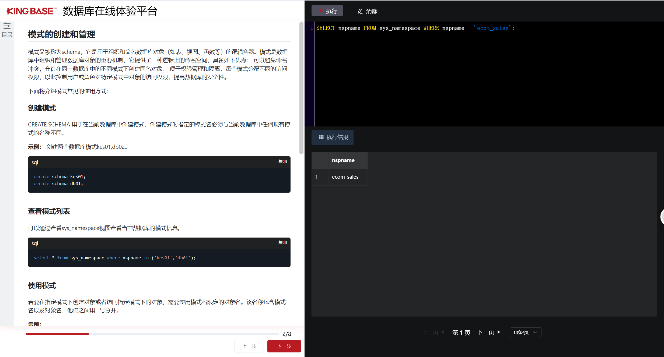Viewport: 664px width, 357px height.
Task: Click the tutorial progress bar
Action: click(x=152, y=334)
